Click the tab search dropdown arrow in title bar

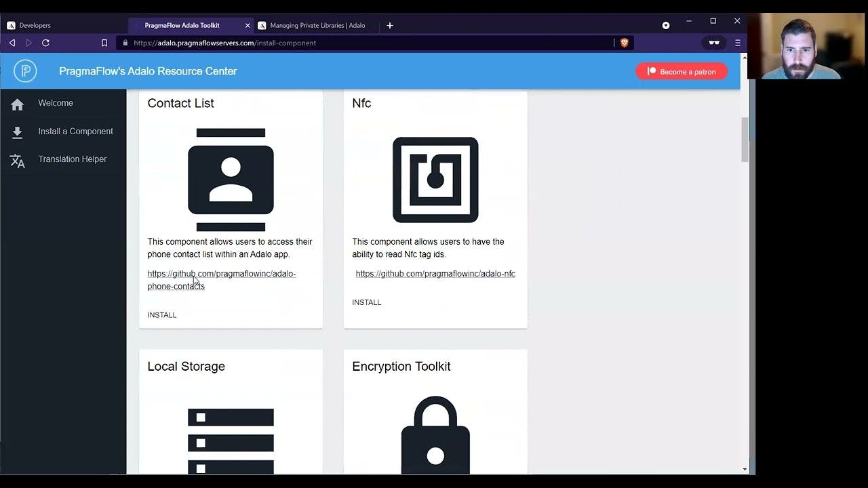coord(666,26)
